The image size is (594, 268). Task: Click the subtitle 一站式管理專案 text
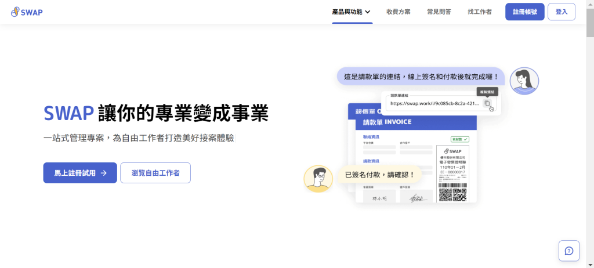point(139,139)
